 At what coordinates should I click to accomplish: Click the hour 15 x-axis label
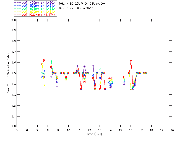pyautogui.click(x=120, y=130)
